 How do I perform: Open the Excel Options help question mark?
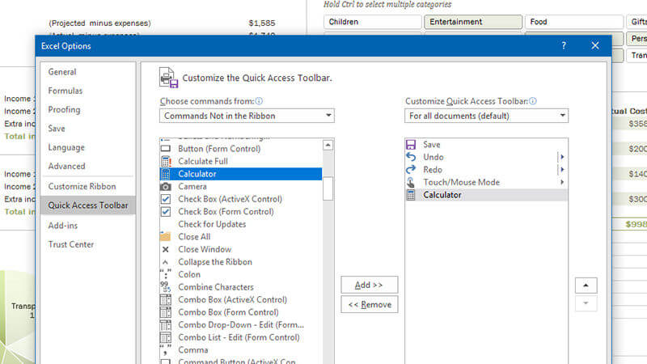(x=564, y=46)
